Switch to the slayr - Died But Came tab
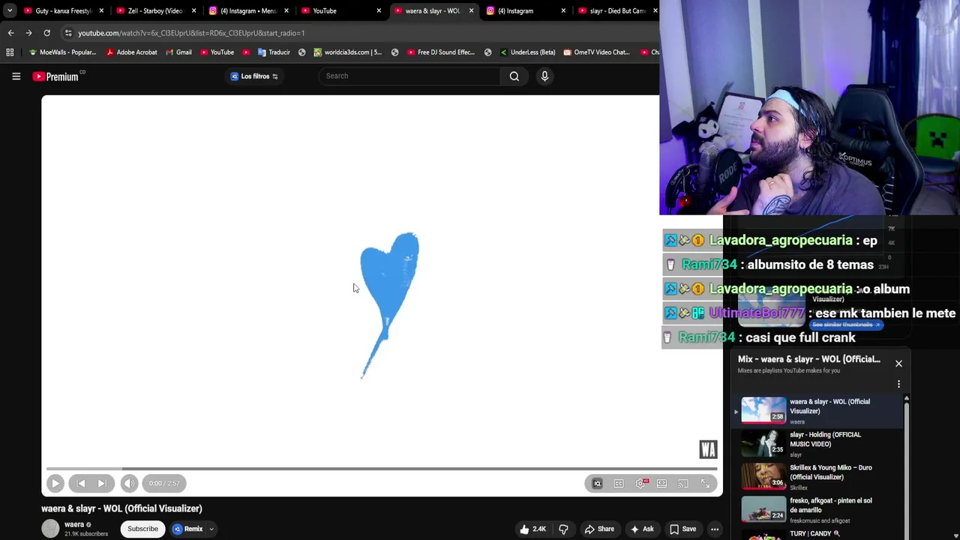The image size is (960, 540). [x=616, y=10]
